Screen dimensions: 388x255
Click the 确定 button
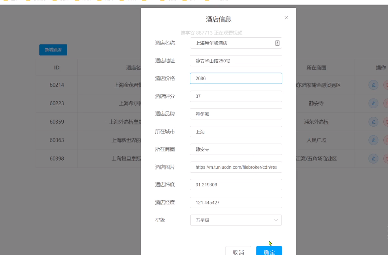pyautogui.click(x=269, y=251)
